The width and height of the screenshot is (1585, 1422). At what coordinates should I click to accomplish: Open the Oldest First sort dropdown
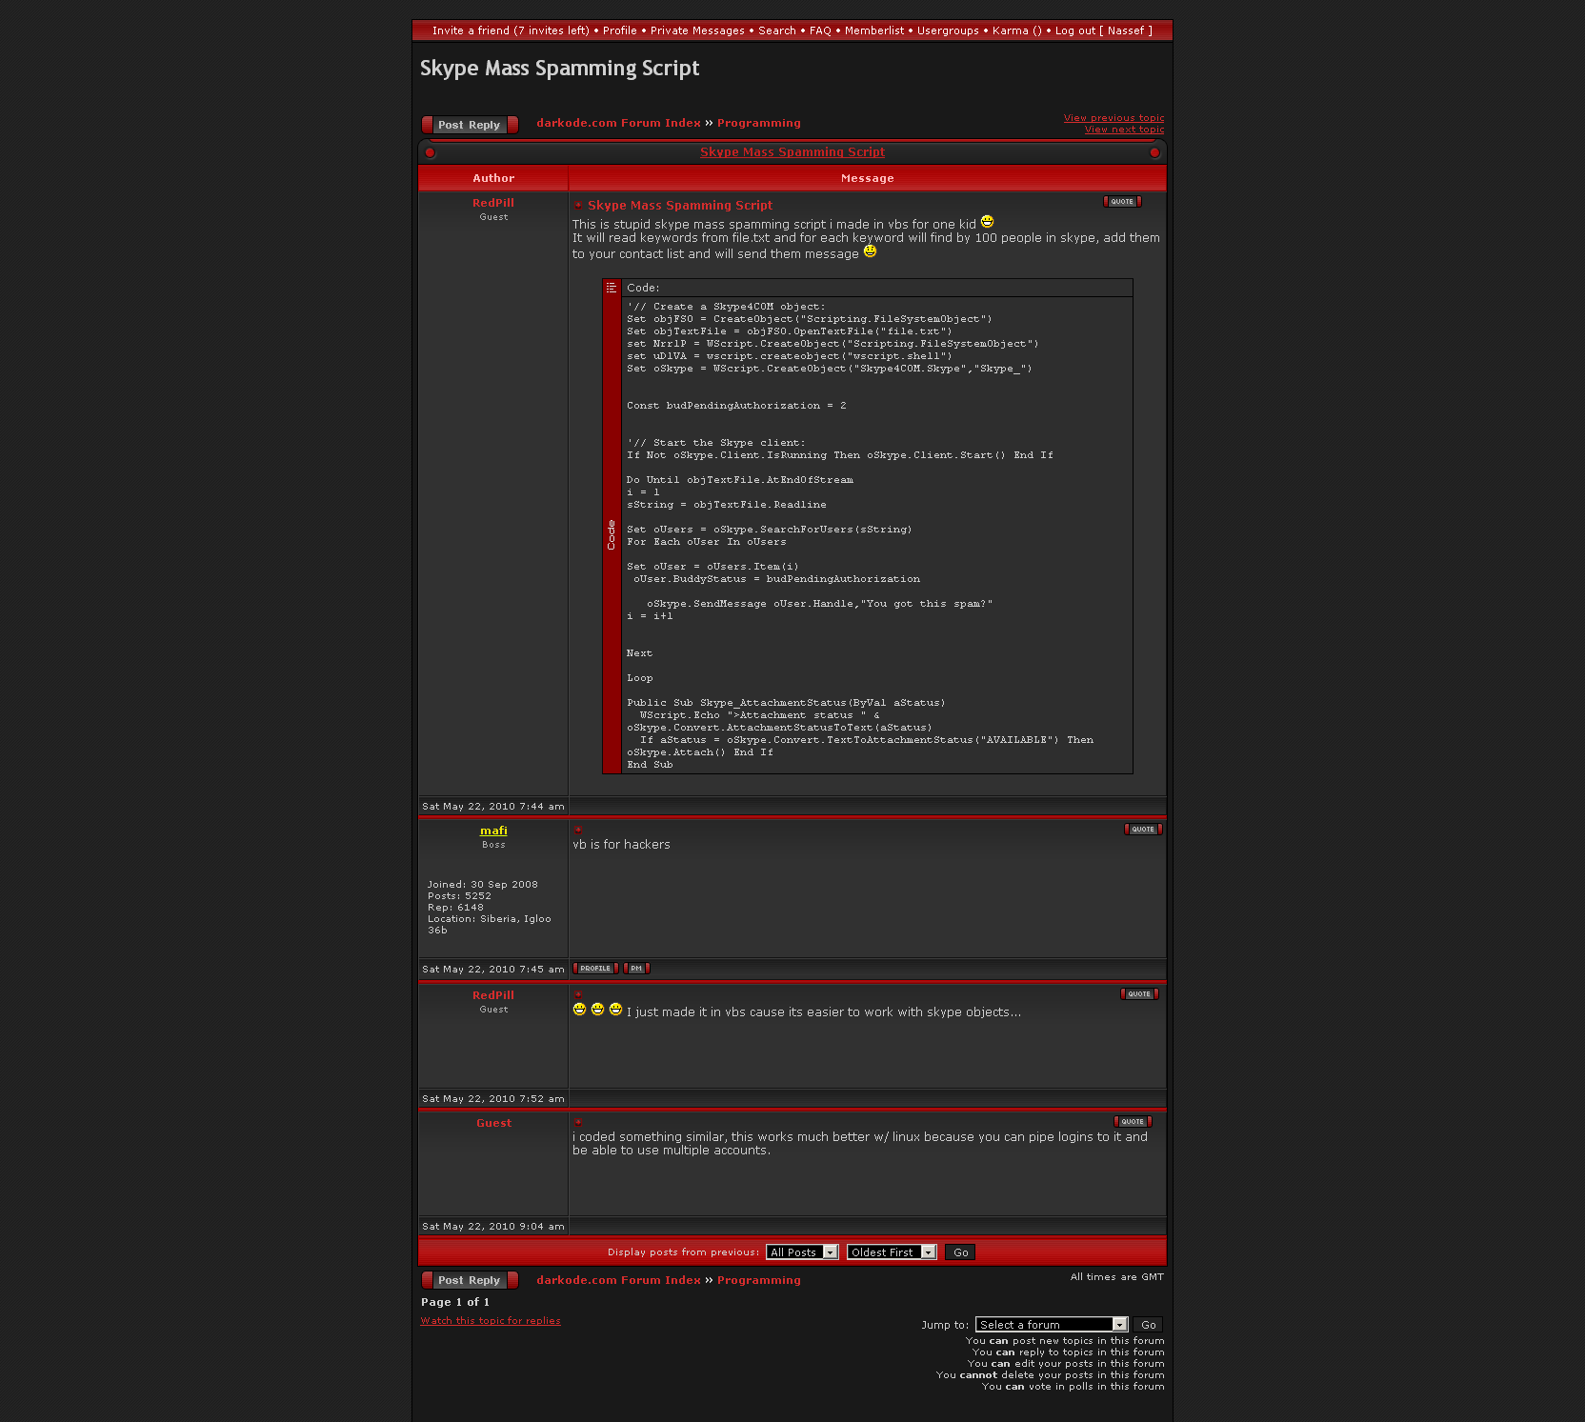[x=891, y=1252]
